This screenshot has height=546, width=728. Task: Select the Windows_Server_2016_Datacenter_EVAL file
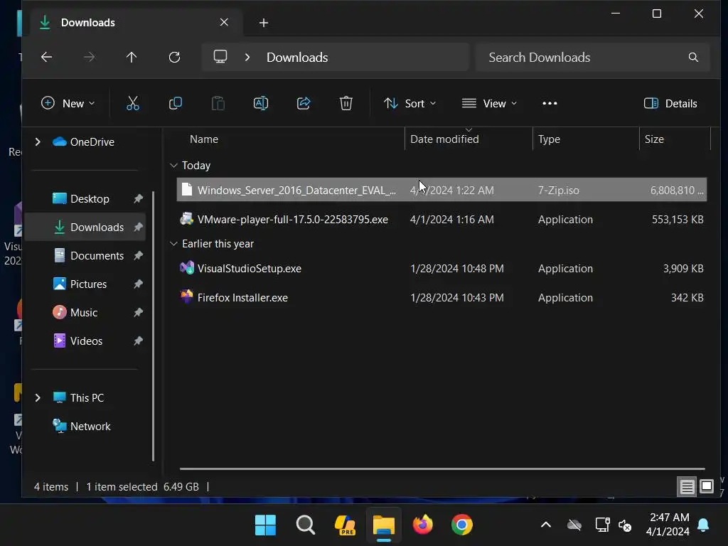pyautogui.click(x=441, y=190)
